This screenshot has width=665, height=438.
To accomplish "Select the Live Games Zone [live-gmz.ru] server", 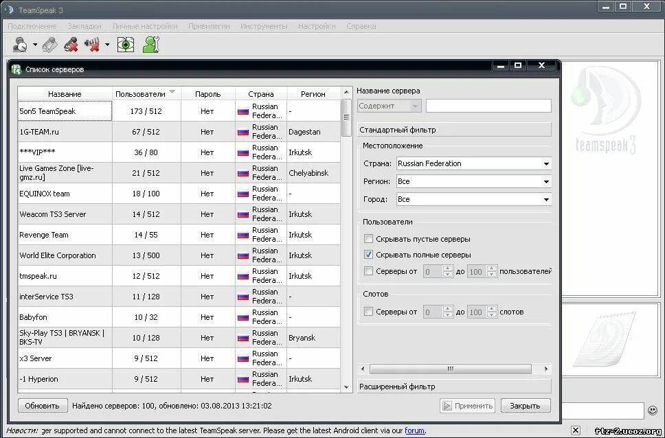I will [179, 173].
